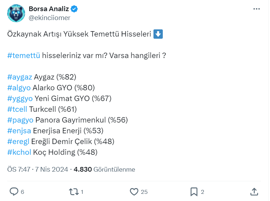The height and width of the screenshot is (201, 270).
Task: Bookmark this tweet
Action: click(x=194, y=192)
